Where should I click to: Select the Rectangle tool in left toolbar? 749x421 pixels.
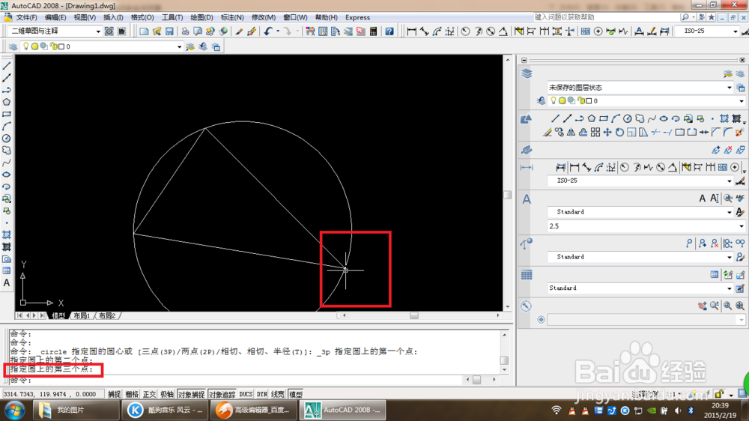point(7,114)
